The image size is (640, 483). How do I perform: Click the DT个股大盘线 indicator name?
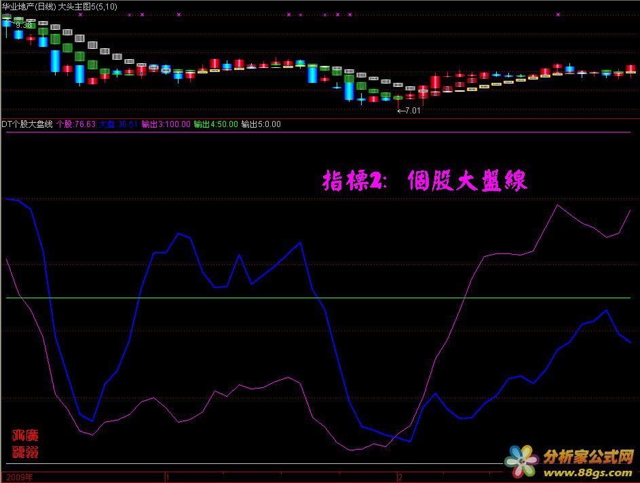27,124
